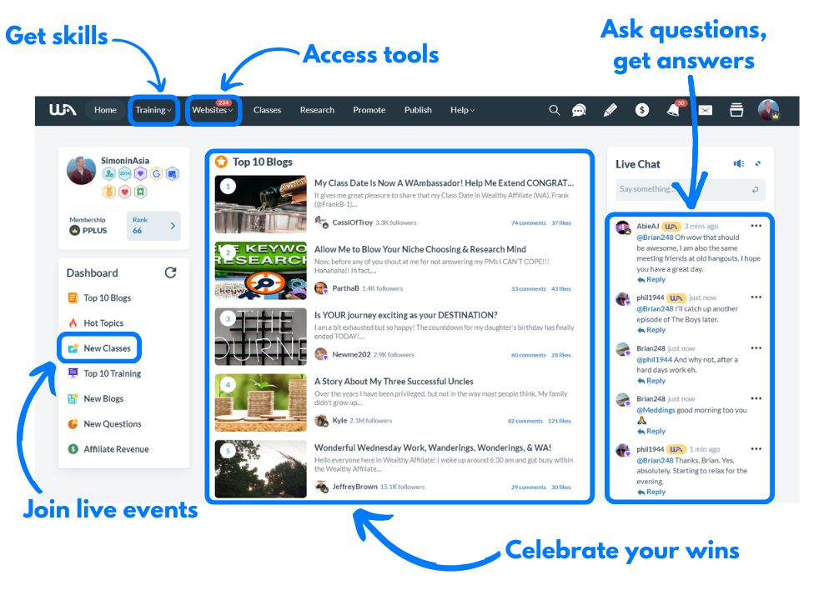
Task: Click JeffreyBrown author name
Action: click(354, 487)
